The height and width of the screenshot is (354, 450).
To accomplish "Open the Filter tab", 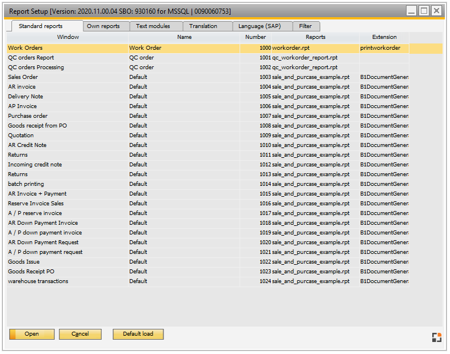I will click(305, 26).
